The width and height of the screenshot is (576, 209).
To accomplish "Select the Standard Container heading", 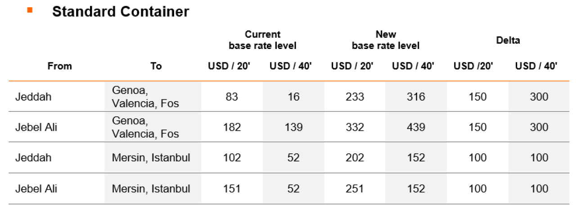I will pos(121,12).
